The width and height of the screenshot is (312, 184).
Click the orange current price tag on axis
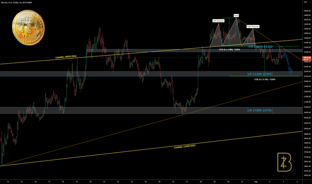[x=307, y=59]
